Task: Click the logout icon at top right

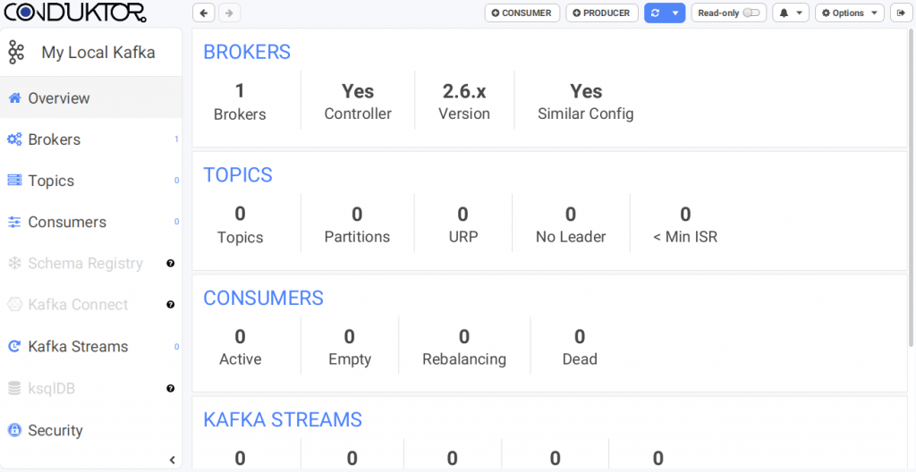Action: [x=898, y=13]
